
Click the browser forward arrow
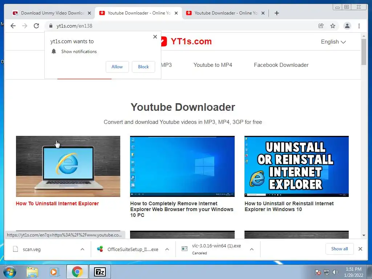[x=25, y=26]
